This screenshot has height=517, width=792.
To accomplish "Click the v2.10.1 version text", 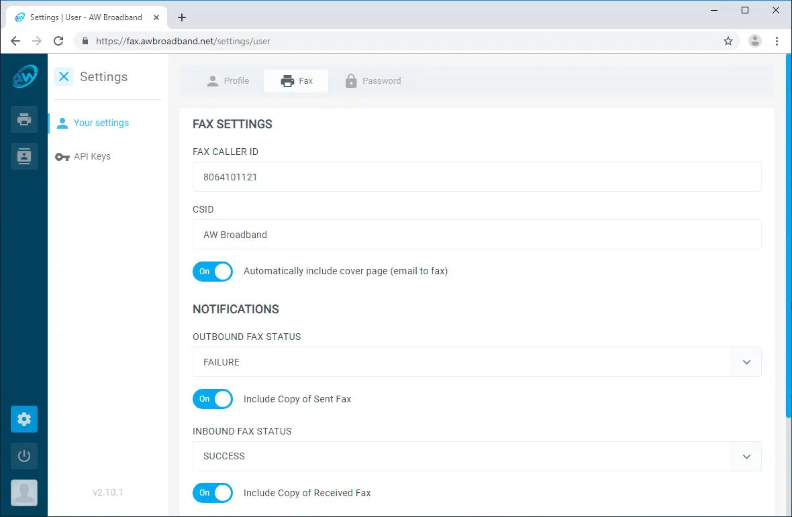I will click(x=107, y=492).
